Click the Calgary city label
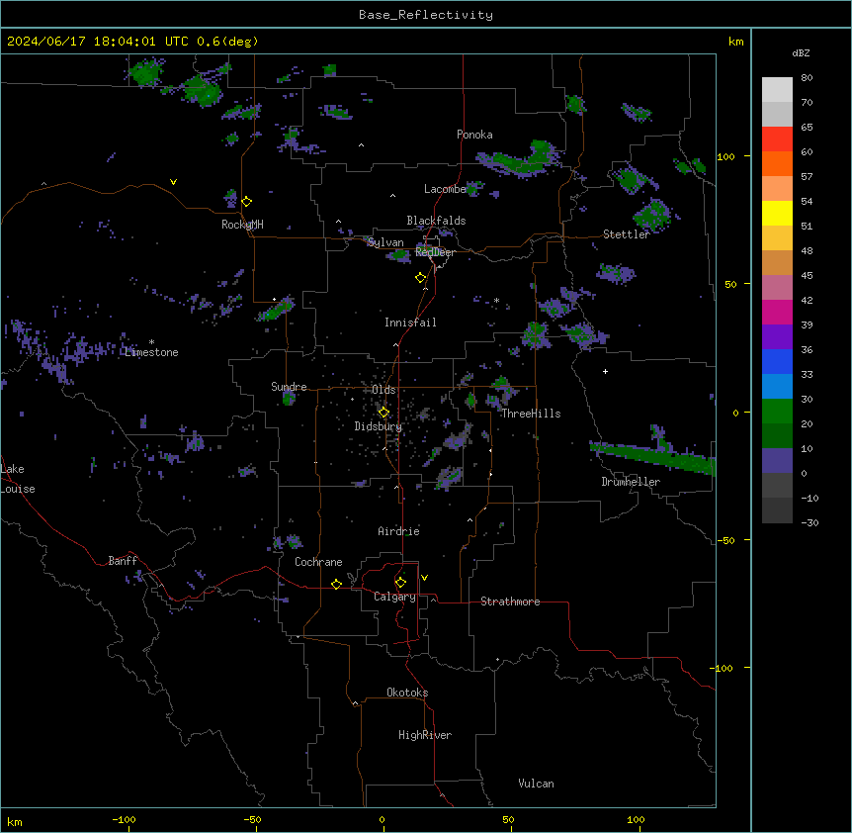852x833 pixels. (x=394, y=597)
